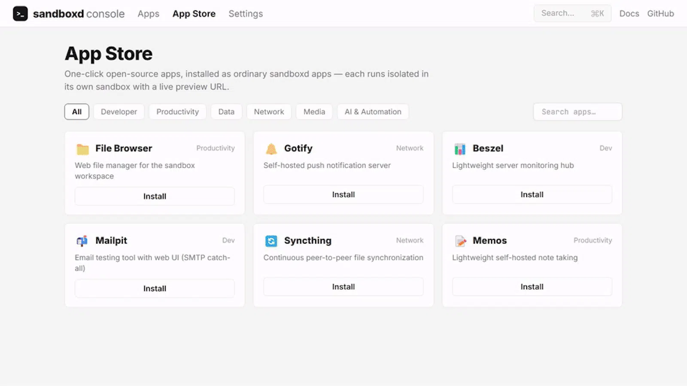Click the Memos title
The image size is (687, 386).
pyautogui.click(x=489, y=241)
